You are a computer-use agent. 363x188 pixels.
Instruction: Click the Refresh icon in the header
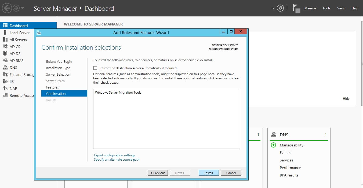tap(280, 8)
